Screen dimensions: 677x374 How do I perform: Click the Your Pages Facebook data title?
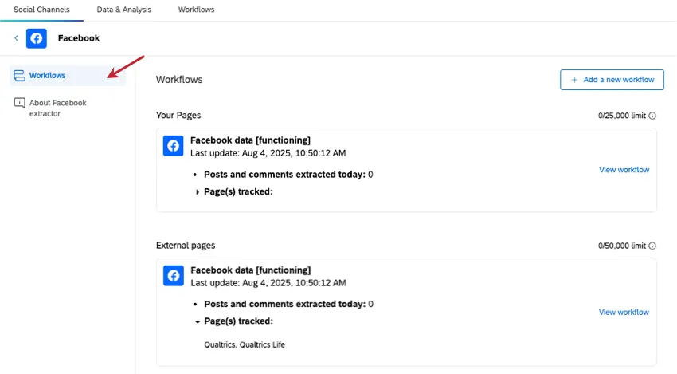point(250,140)
